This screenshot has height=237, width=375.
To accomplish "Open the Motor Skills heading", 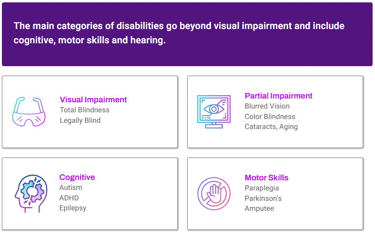I will click(266, 178).
